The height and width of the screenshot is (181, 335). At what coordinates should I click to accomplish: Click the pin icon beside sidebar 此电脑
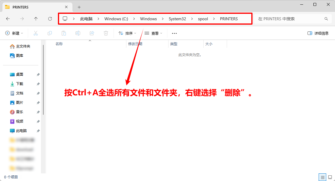(38, 131)
